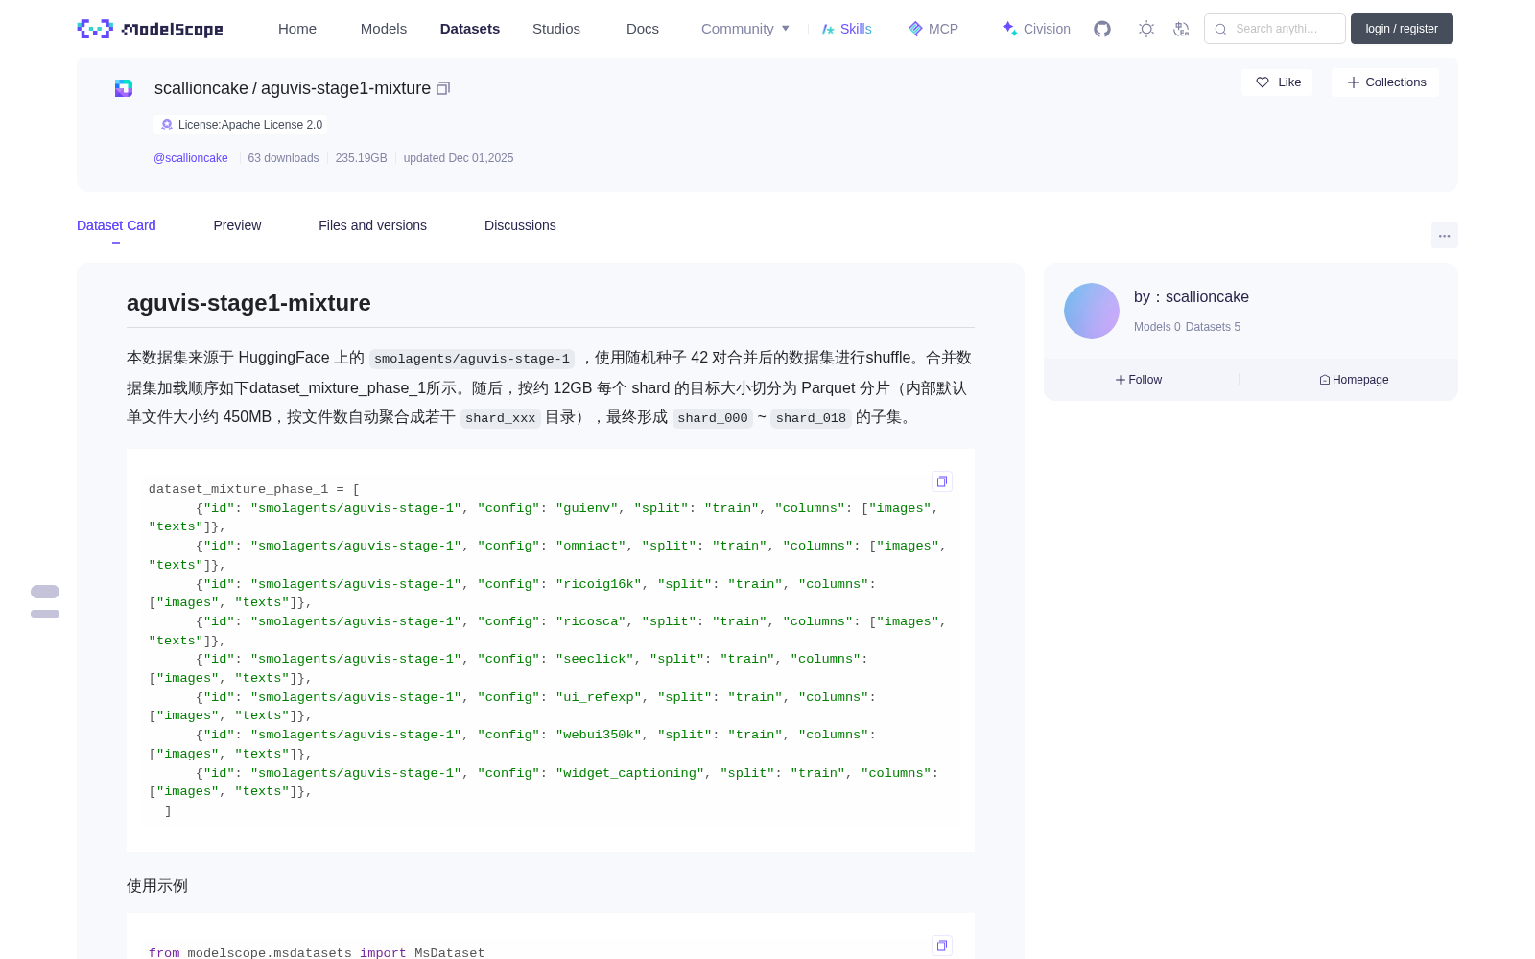Open the Civision link

[1036, 29]
